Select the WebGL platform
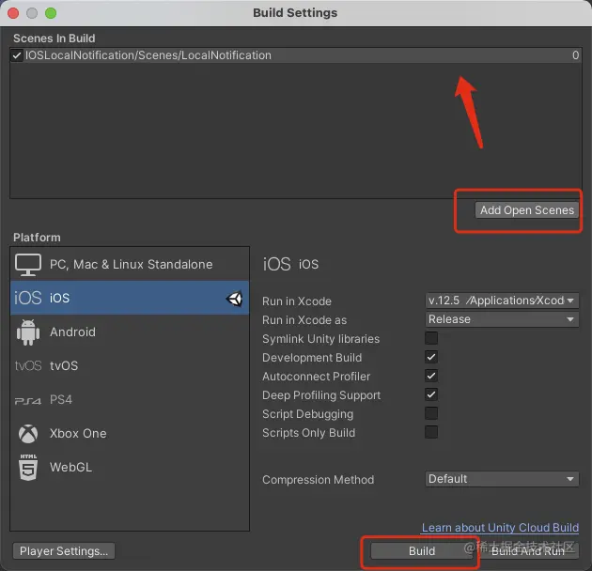The height and width of the screenshot is (571, 592). click(130, 467)
